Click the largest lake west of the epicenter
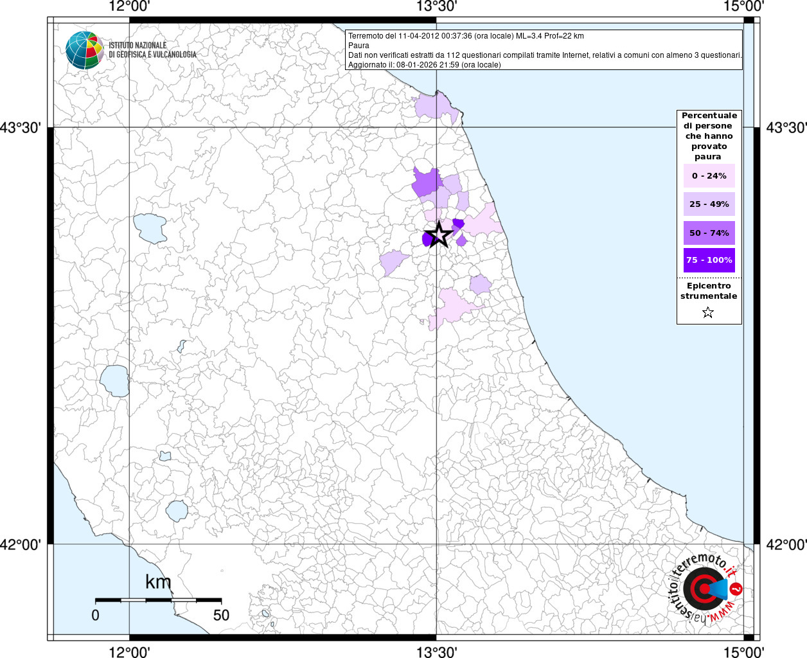Image resolution: width=807 pixels, height=658 pixels. 149,228
